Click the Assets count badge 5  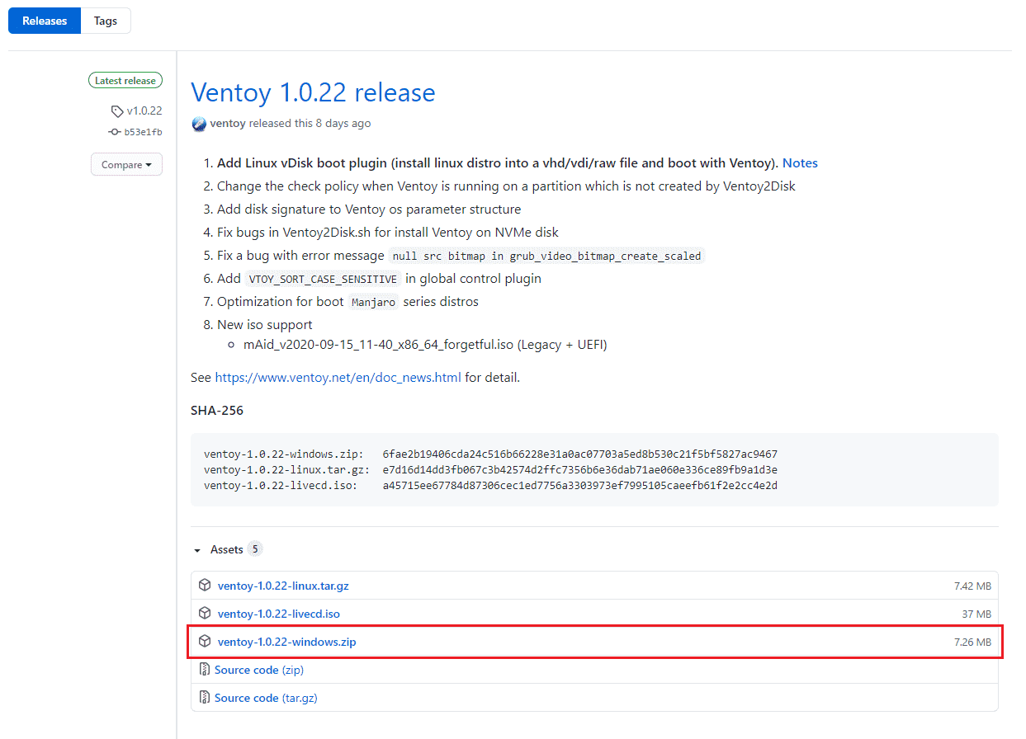tap(255, 549)
